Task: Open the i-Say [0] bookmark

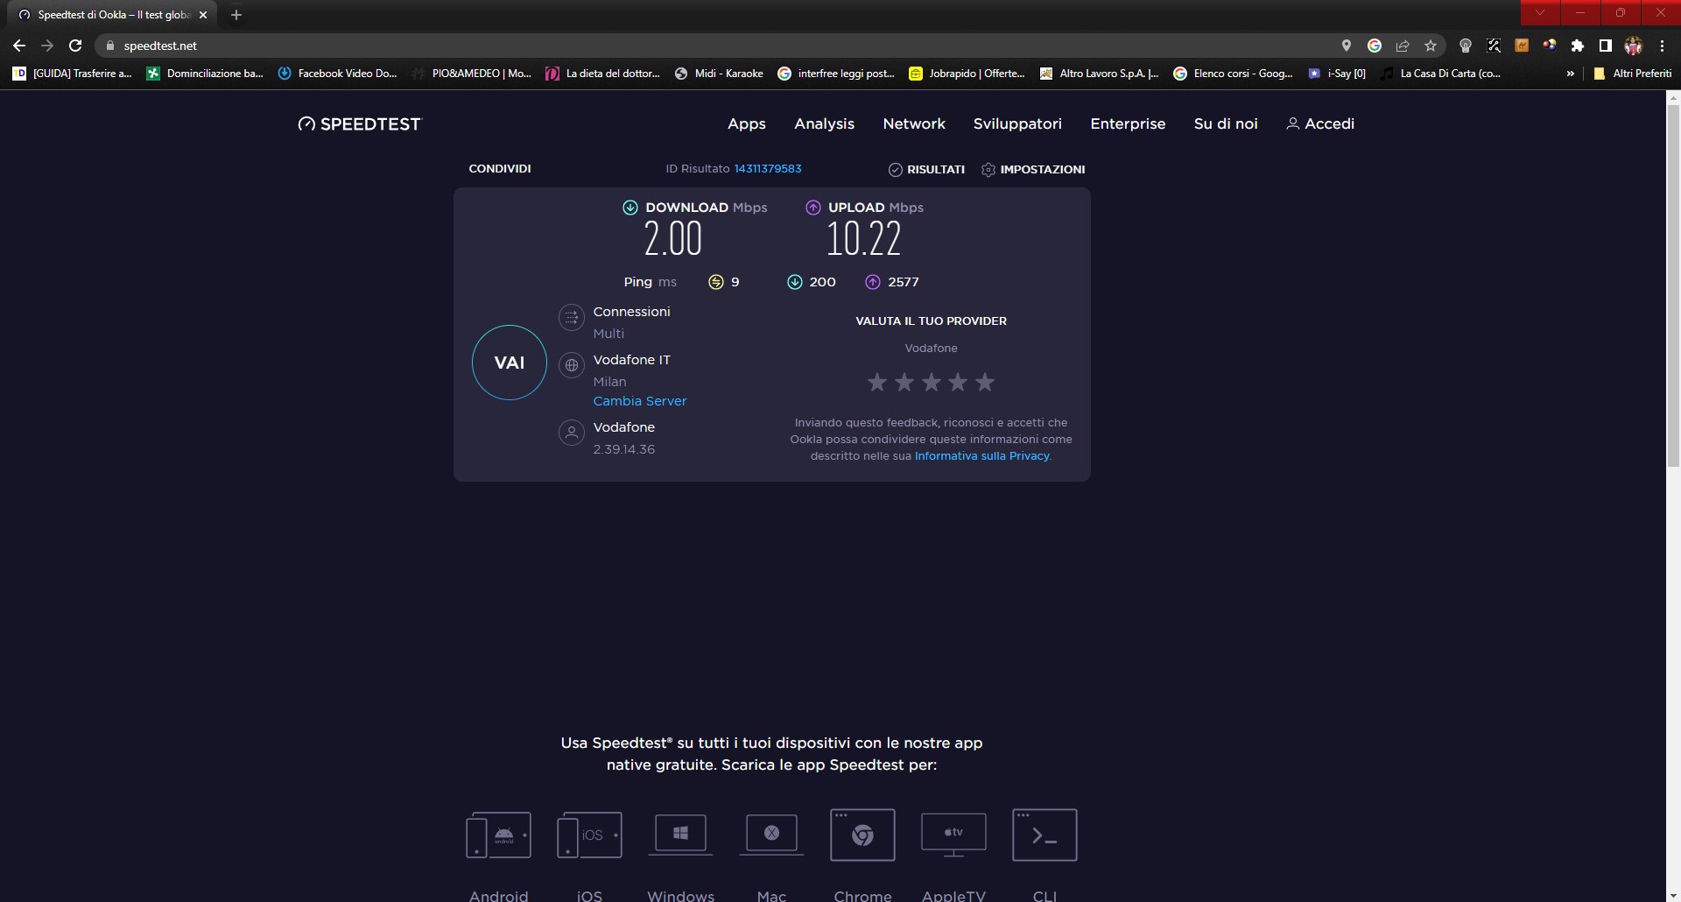Action: pyautogui.click(x=1337, y=74)
